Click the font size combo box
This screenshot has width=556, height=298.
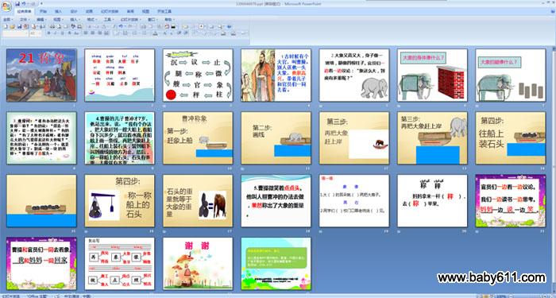36,33
